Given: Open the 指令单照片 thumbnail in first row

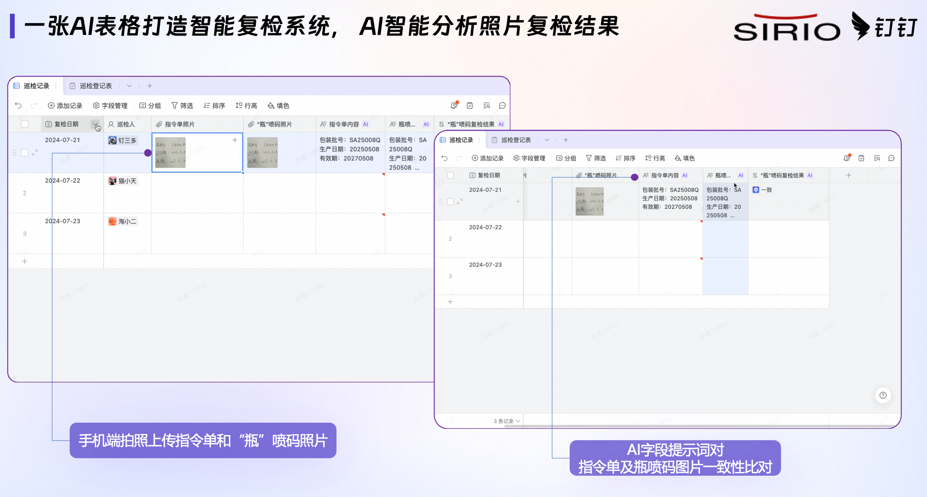Looking at the screenshot, I should 171,152.
